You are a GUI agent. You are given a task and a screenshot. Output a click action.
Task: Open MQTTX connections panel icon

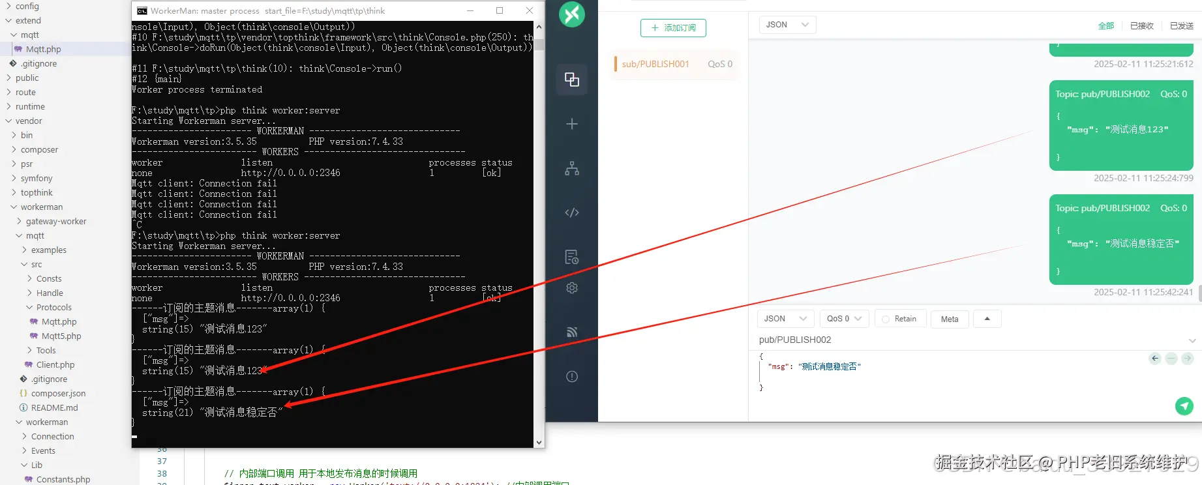click(572, 80)
